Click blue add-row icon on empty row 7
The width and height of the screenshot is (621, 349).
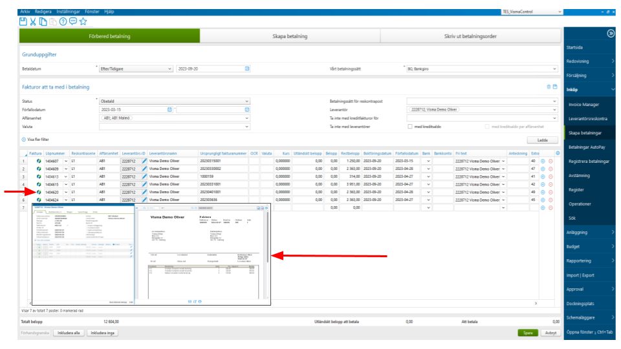click(543, 207)
